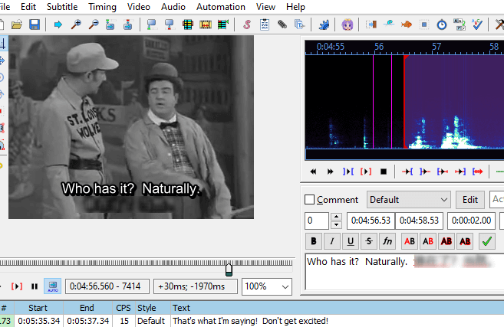Image resolution: width=504 pixels, height=327 pixels.
Task: Open script Properties clipboard icon
Action: (x=265, y=25)
